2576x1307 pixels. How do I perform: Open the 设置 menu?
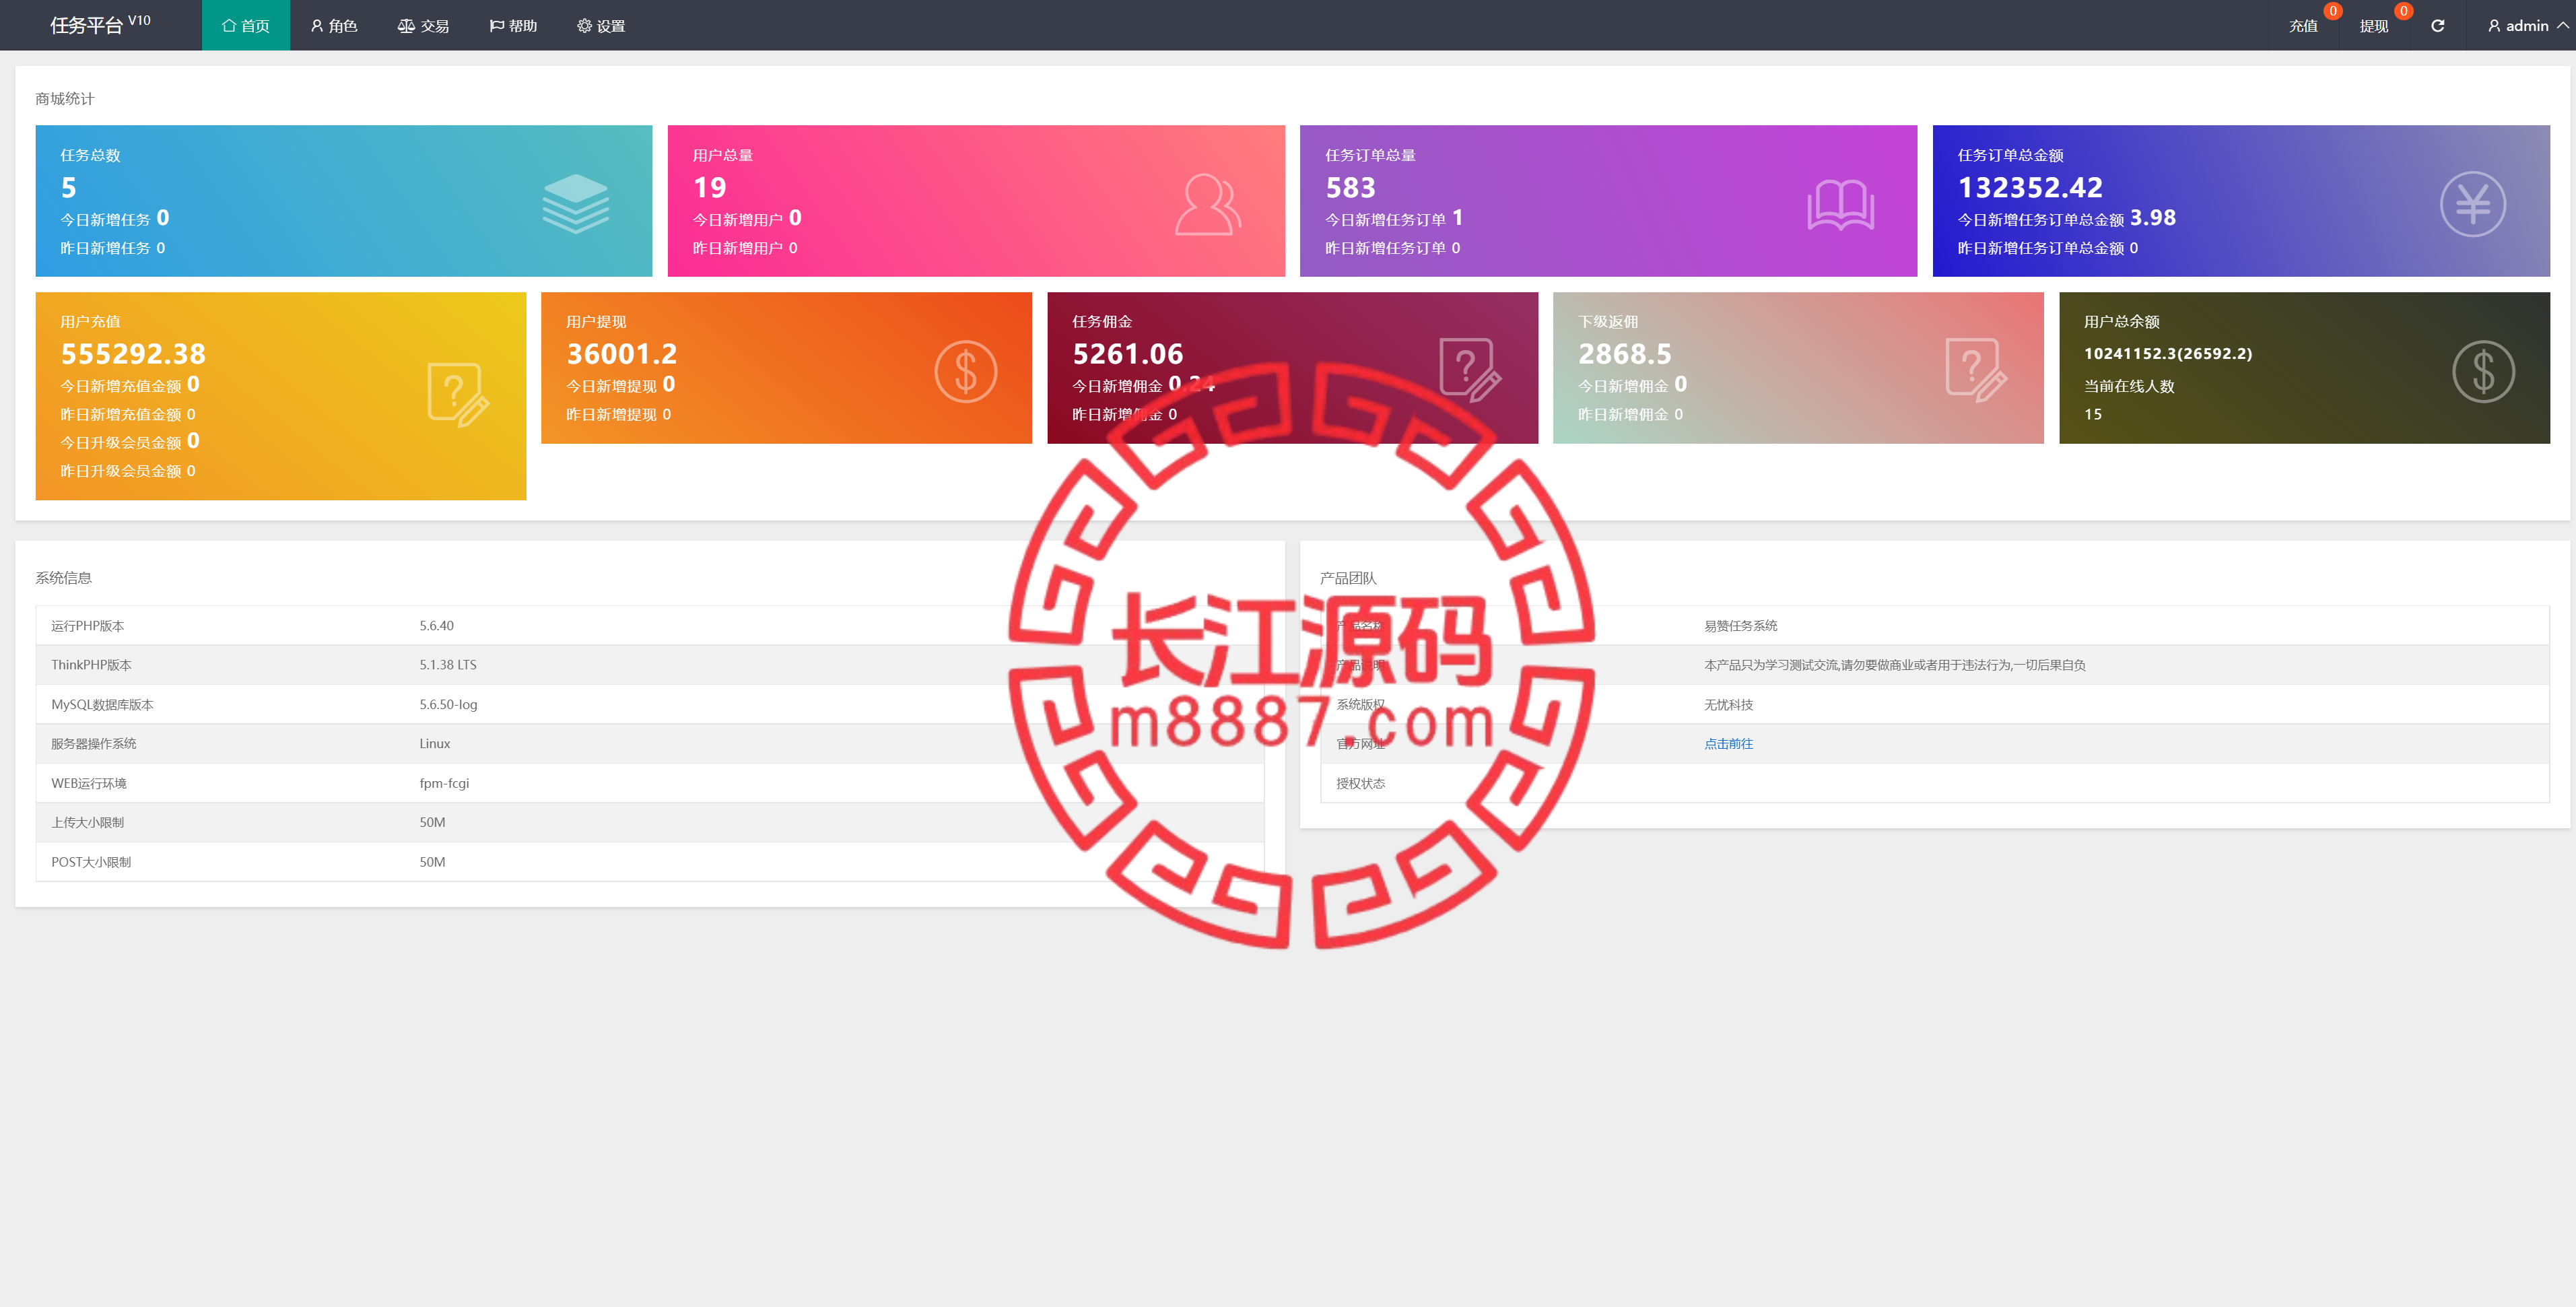[x=601, y=25]
